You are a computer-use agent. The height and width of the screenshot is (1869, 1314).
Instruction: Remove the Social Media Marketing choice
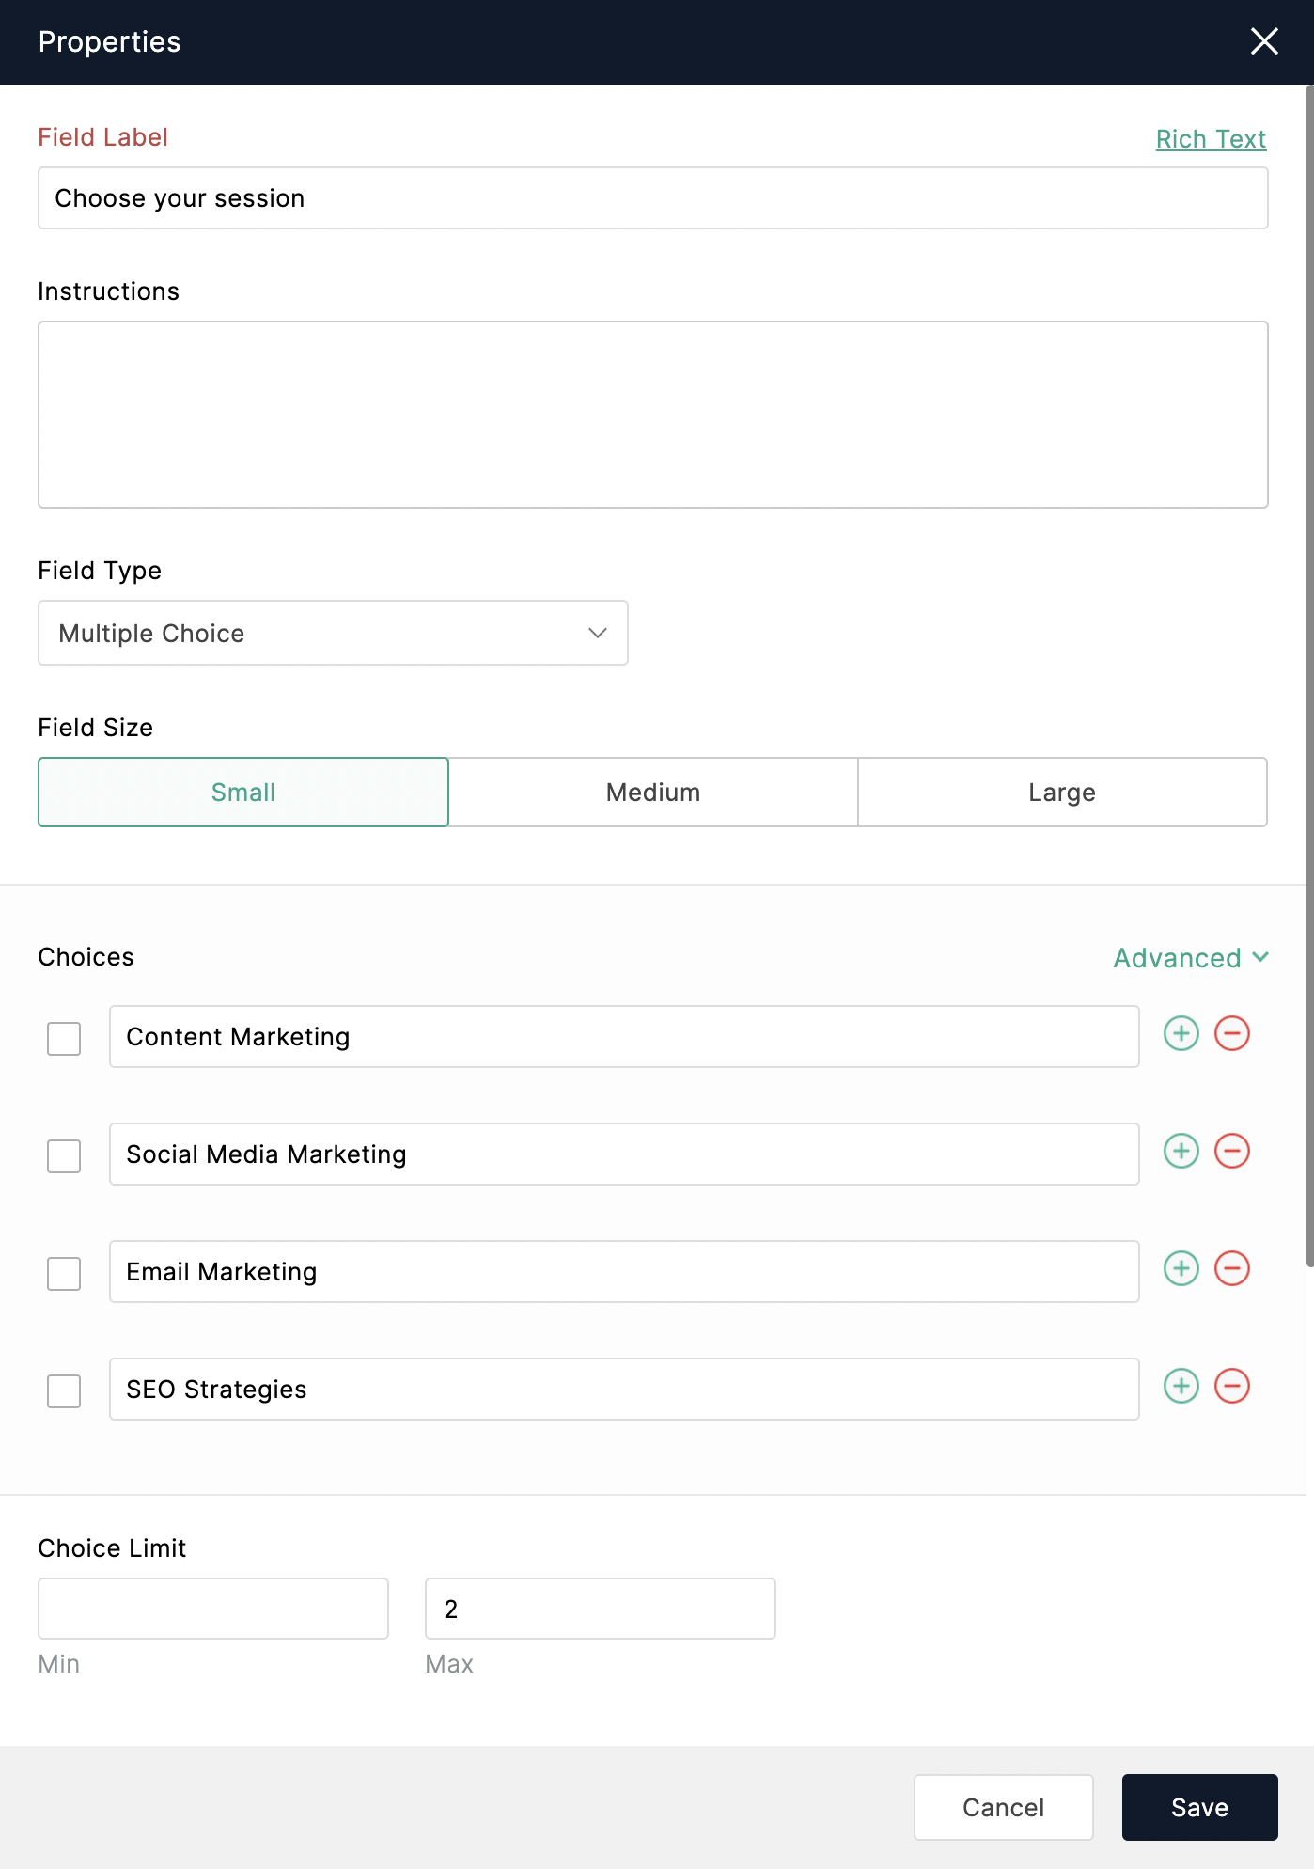(x=1232, y=1151)
